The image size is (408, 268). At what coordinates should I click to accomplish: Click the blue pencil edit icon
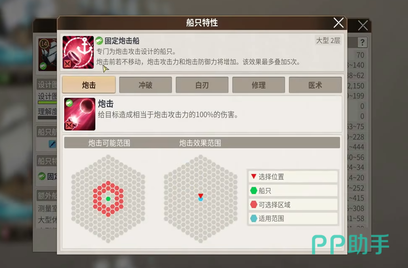(x=52, y=144)
